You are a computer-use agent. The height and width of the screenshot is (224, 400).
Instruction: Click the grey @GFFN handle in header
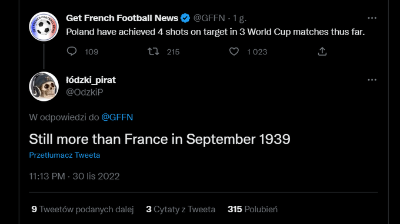click(x=209, y=18)
